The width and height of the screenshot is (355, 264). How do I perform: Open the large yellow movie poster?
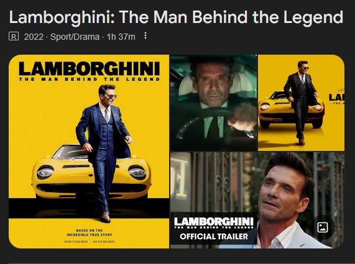coord(89,152)
